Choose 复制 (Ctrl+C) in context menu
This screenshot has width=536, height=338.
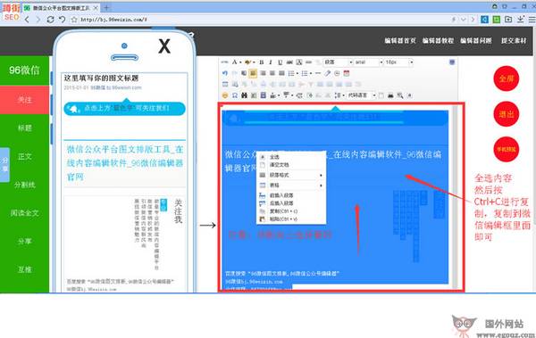pos(291,211)
